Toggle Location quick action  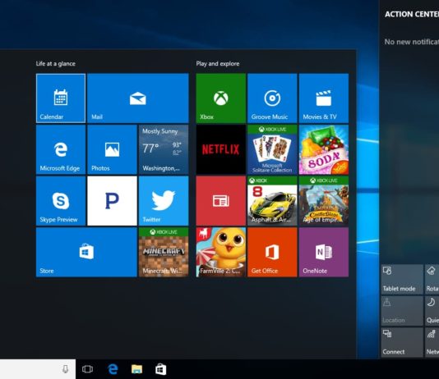click(402, 311)
